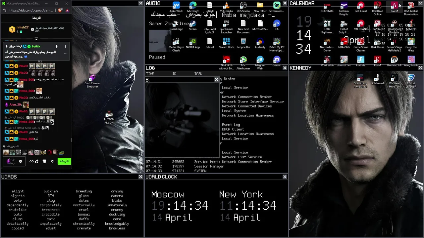Open the FiveM shortcut
The width and height of the screenshot is (424, 238).
pos(394,7)
